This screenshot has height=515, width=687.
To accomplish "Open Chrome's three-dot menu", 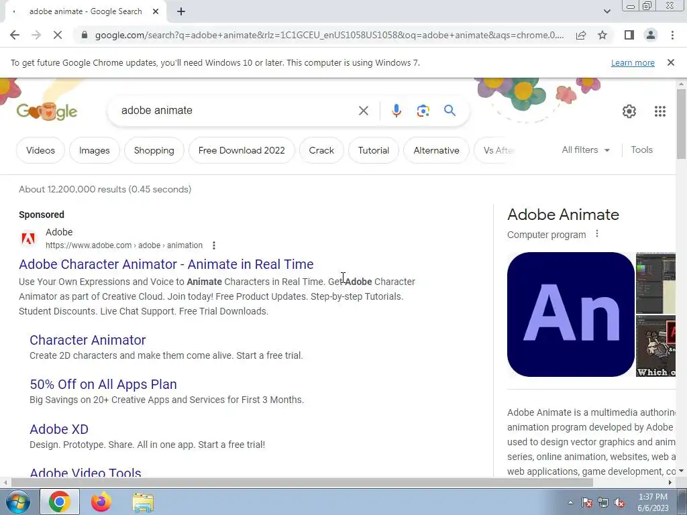I will coord(672,35).
